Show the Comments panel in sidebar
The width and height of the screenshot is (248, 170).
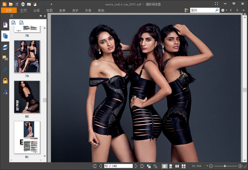[x=5, y=58]
